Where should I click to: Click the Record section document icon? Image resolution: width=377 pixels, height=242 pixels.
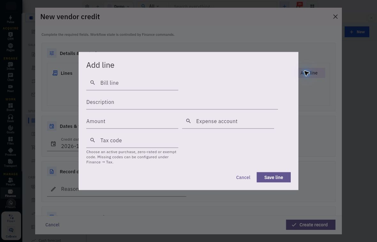(x=52, y=172)
